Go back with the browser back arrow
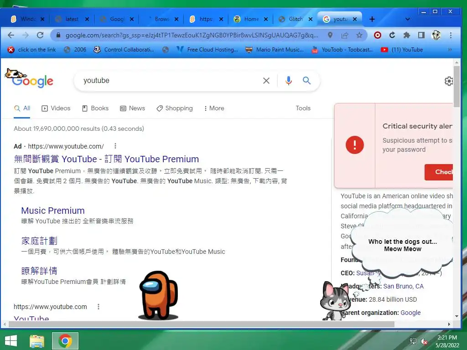The height and width of the screenshot is (350, 467). coord(11,35)
